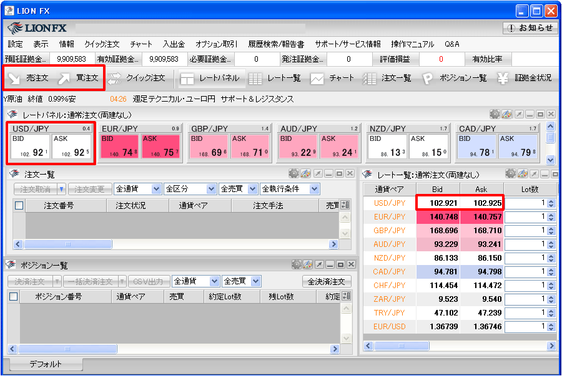Viewport: 562px width, 376px height.
Task: Click the horizontal scrollbar thumb in 注文一覧
Action: pos(67,244)
